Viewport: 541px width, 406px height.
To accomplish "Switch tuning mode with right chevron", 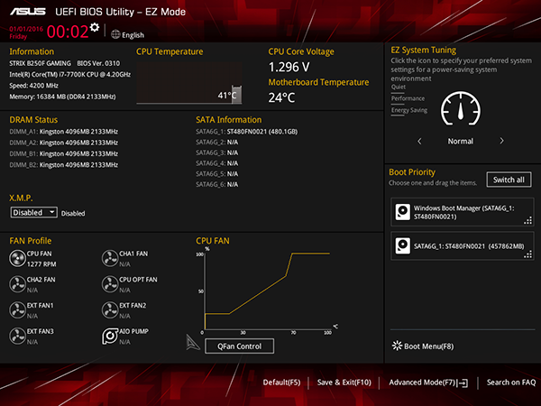I will pyautogui.click(x=501, y=141).
